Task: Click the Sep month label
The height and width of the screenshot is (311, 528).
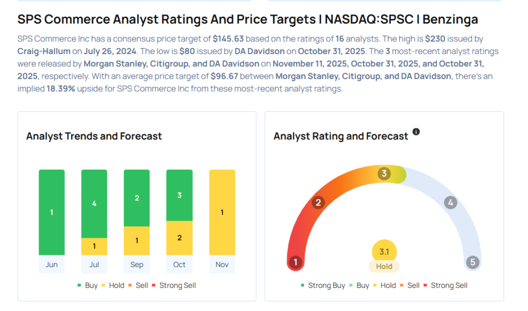Action: click(137, 265)
